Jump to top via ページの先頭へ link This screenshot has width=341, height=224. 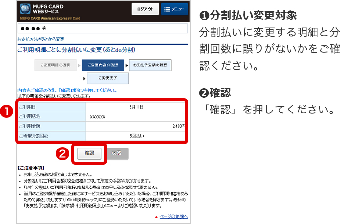pos(173,216)
